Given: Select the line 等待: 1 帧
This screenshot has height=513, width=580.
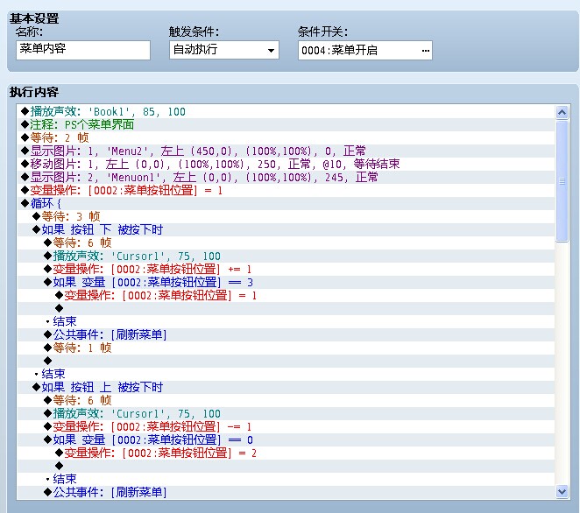Looking at the screenshot, I should pyautogui.click(x=286, y=348).
